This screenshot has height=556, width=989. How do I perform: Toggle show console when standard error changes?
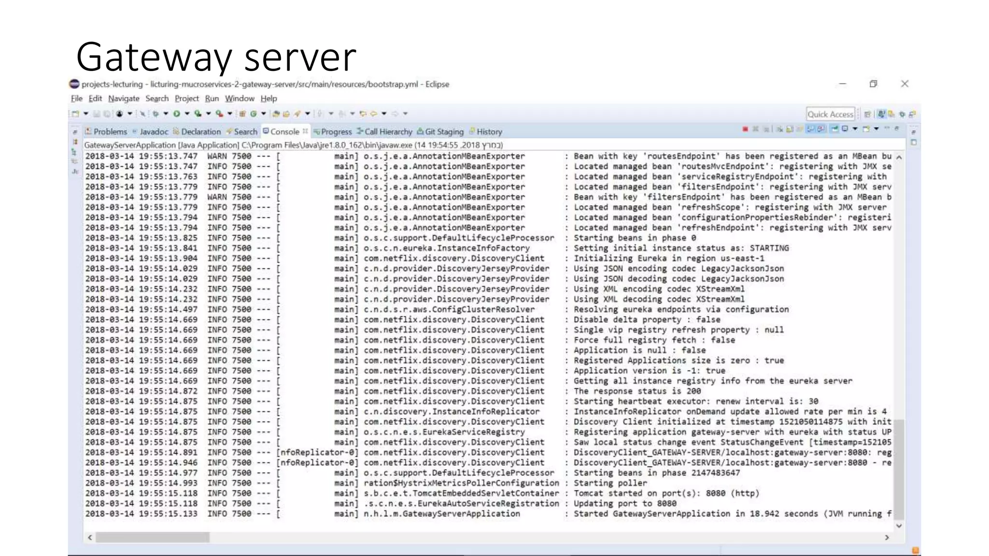click(x=821, y=129)
